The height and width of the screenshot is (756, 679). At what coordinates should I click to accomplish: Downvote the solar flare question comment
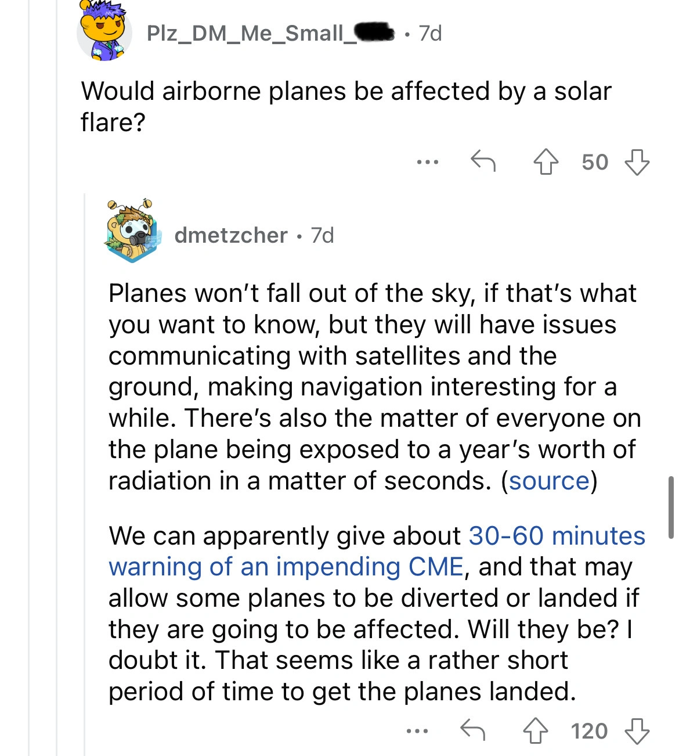[637, 162]
